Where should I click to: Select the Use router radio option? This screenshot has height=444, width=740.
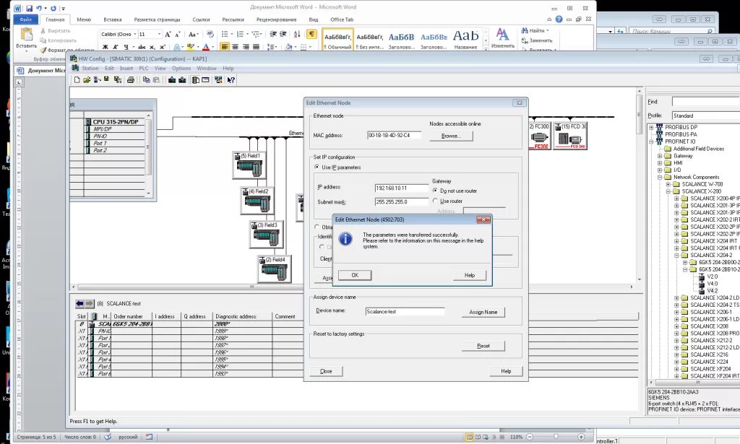tap(435, 201)
